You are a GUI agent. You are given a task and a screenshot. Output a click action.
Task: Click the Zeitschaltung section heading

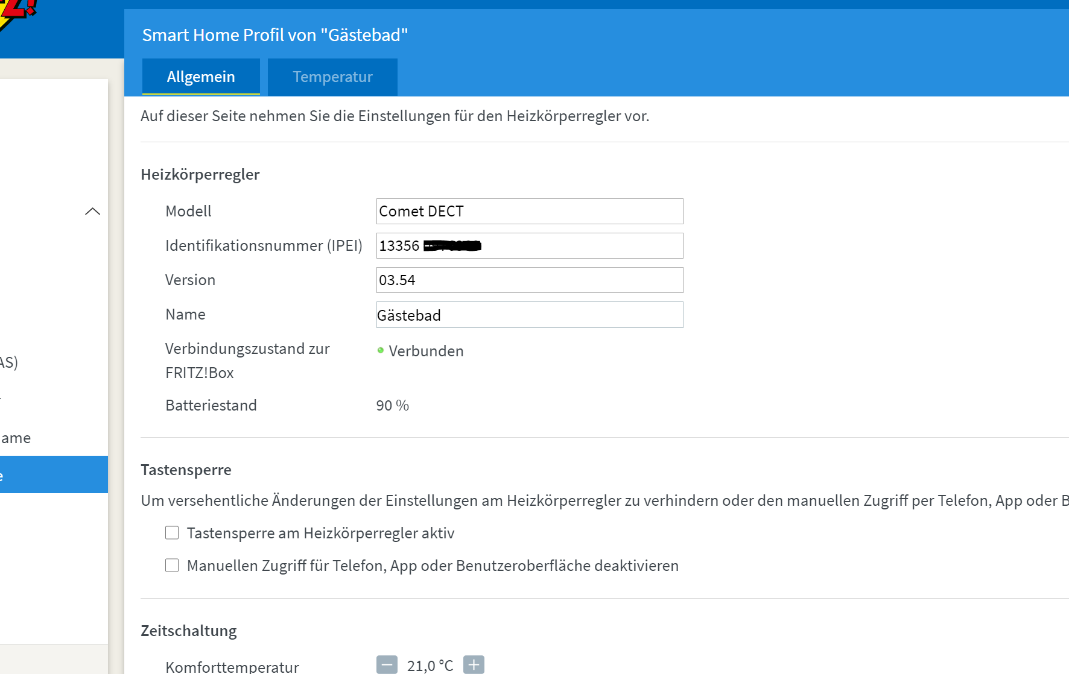pyautogui.click(x=189, y=631)
